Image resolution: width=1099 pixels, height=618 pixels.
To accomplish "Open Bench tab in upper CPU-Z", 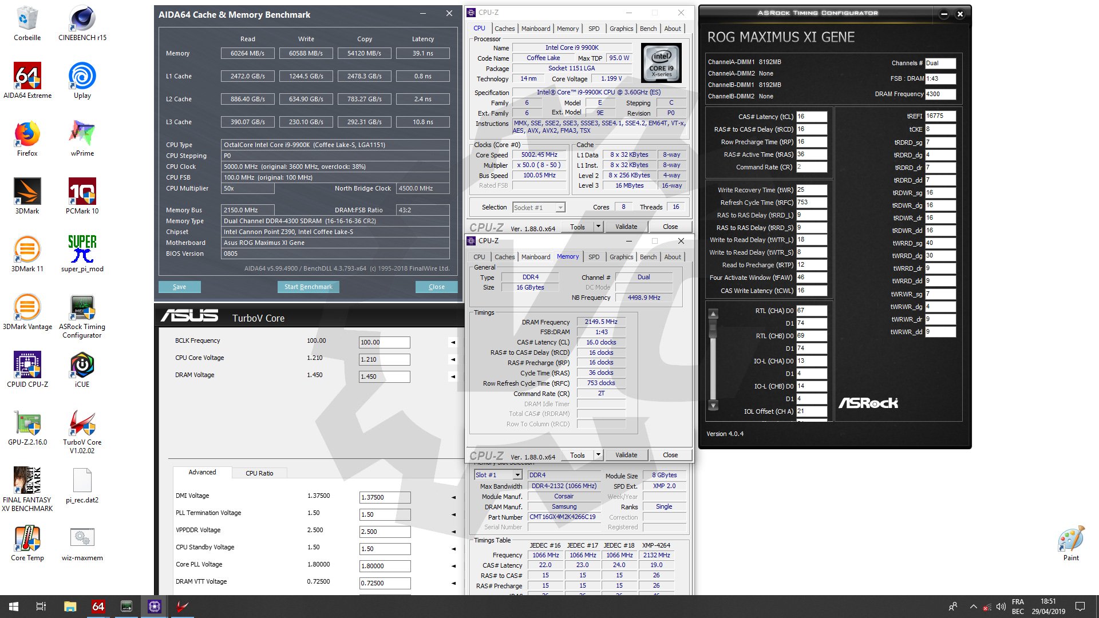I will coord(648,29).
